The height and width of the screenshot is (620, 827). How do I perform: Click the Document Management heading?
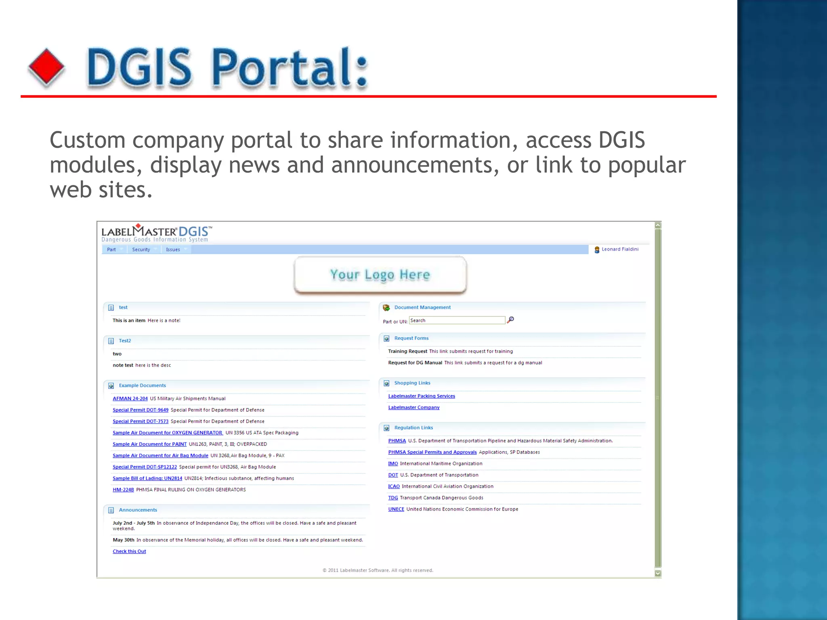coord(422,307)
